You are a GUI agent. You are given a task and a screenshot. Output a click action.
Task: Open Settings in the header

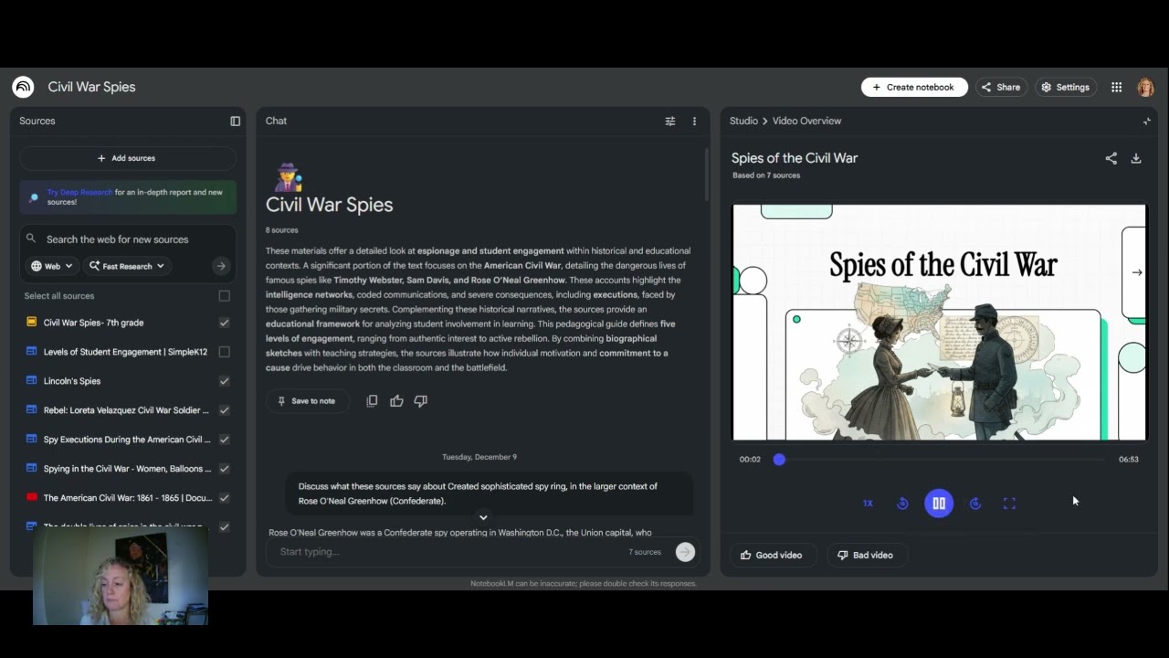tap(1066, 87)
